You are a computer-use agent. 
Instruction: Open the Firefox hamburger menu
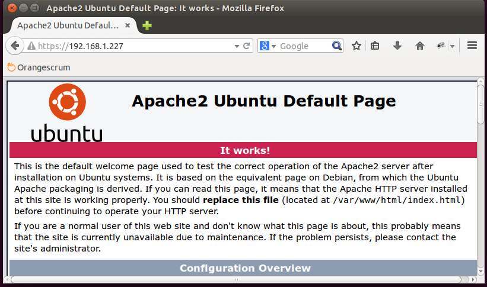(472, 46)
